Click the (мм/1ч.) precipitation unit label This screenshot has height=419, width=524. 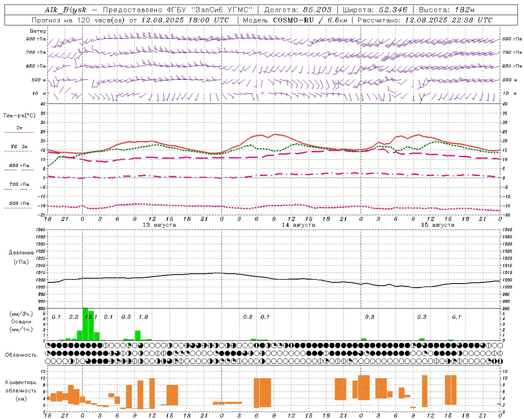(x=21, y=330)
